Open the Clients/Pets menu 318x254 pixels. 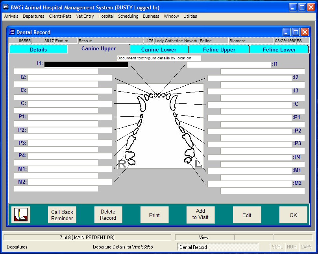60,16
